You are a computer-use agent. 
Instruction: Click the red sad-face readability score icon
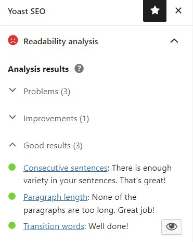(13, 40)
